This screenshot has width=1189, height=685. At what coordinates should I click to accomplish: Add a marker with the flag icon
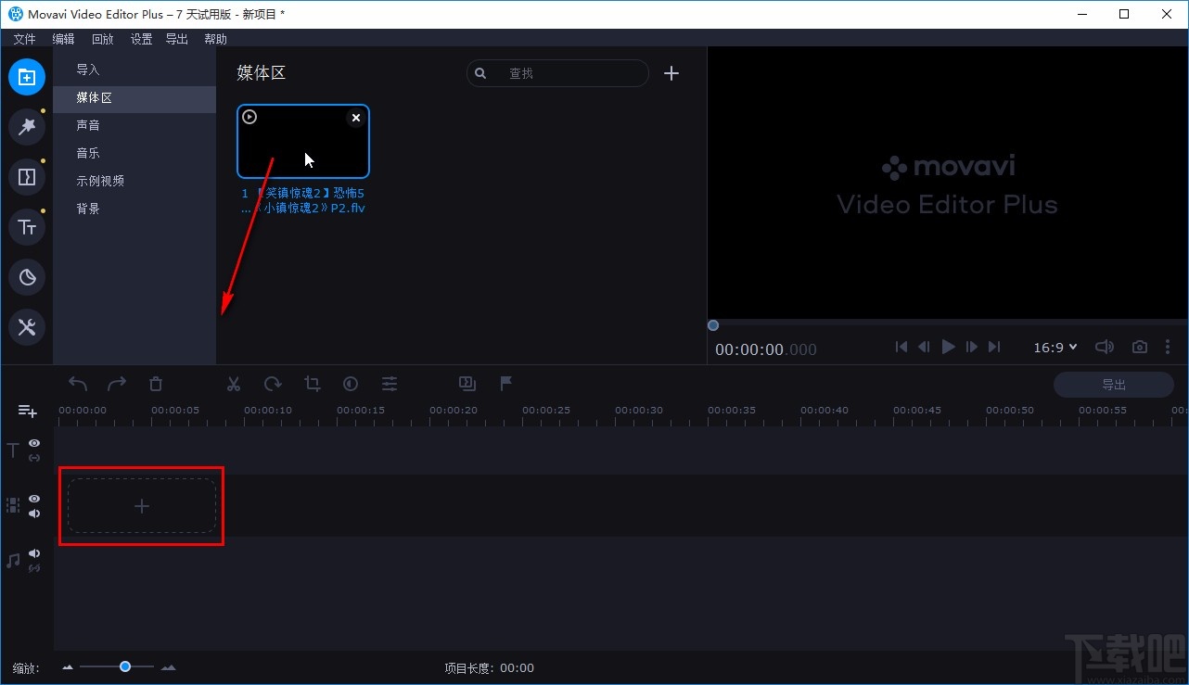506,383
